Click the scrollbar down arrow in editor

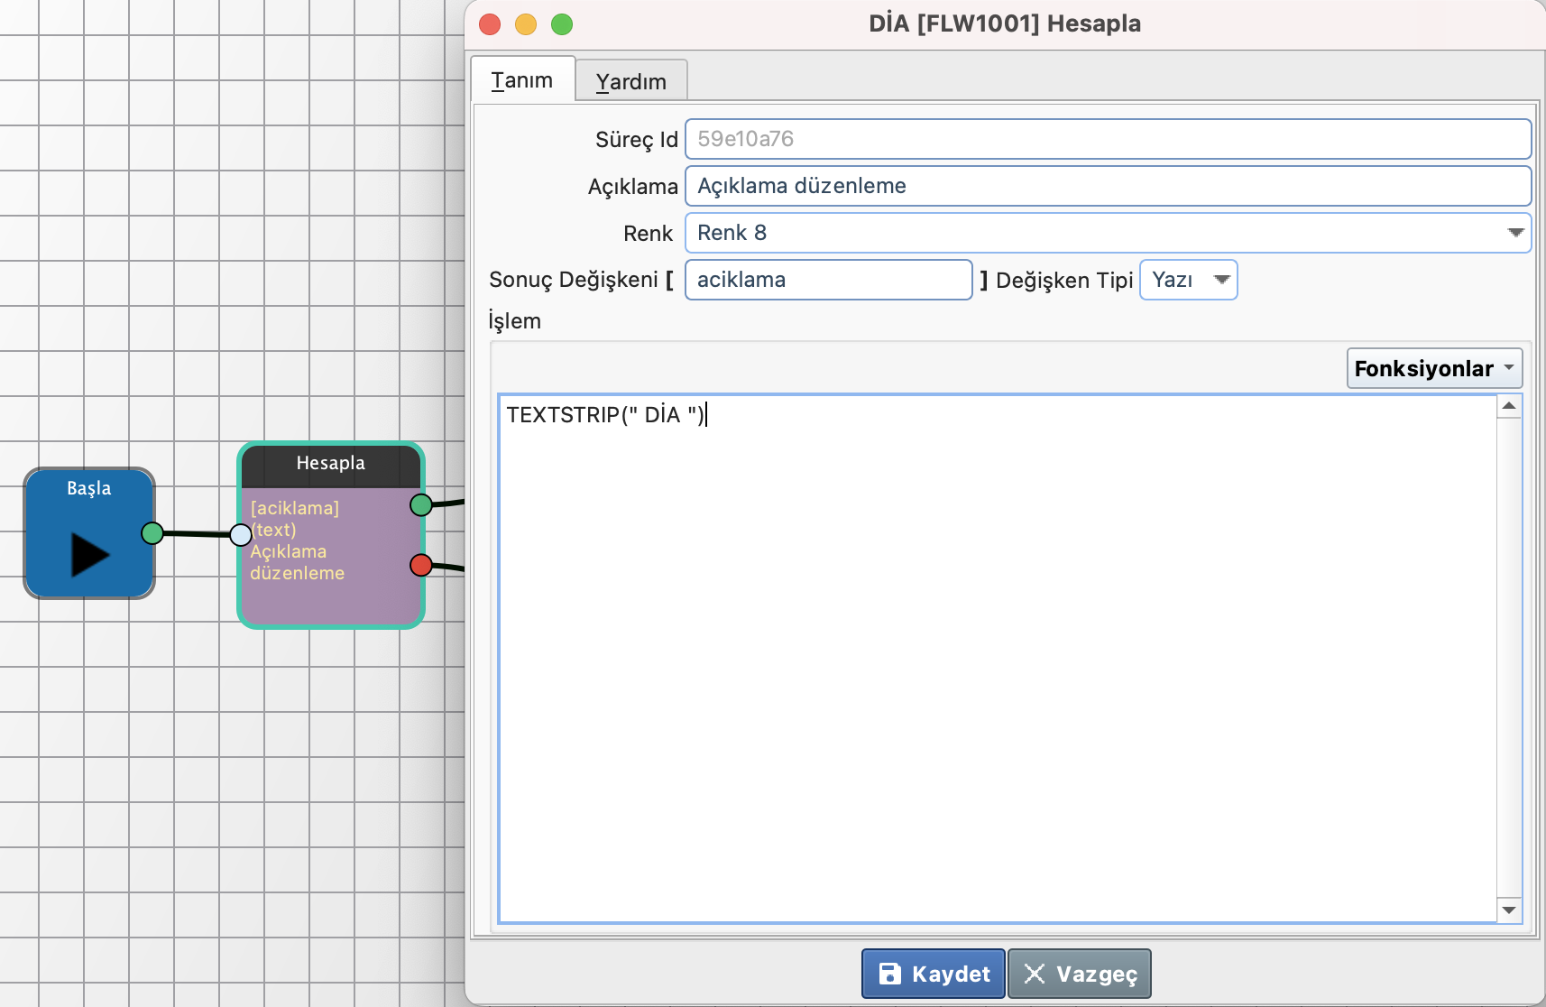point(1509,910)
